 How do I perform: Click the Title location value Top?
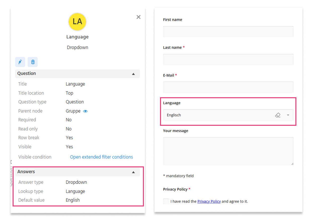(x=69, y=93)
